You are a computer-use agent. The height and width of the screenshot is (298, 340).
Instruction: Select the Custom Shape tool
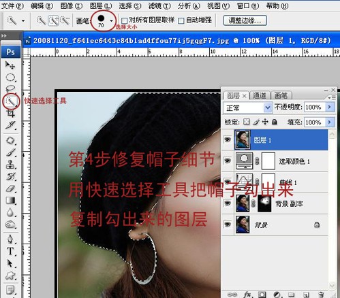(10, 276)
